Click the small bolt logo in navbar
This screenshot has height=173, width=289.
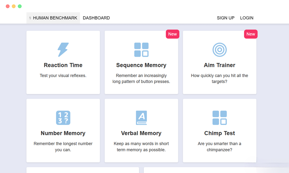pos(30,18)
